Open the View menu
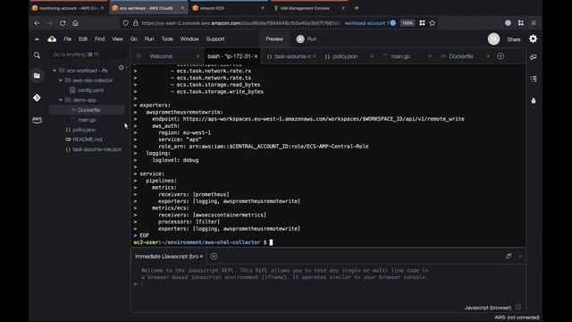The height and width of the screenshot is (322, 572). (x=117, y=39)
